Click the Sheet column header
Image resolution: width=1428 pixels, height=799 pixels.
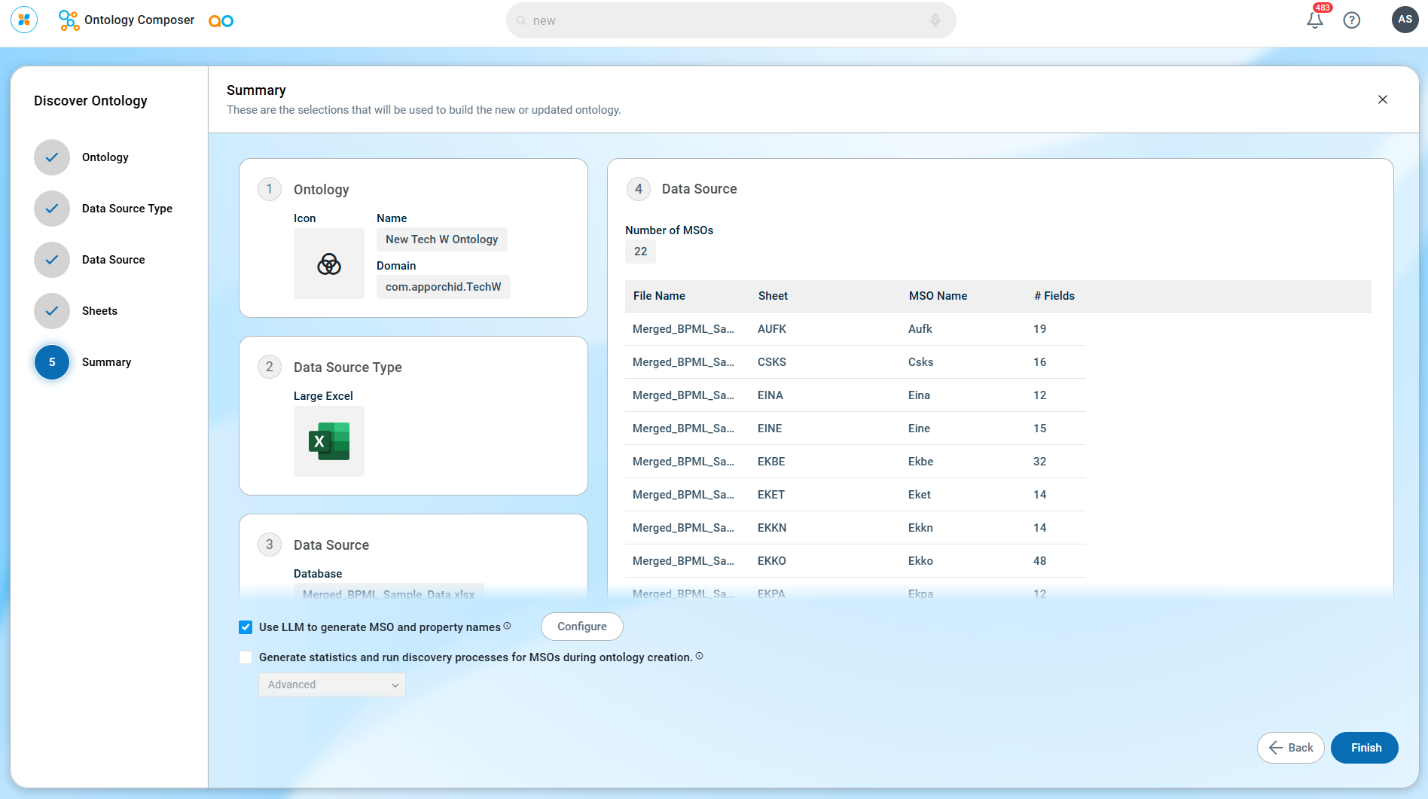tap(773, 296)
